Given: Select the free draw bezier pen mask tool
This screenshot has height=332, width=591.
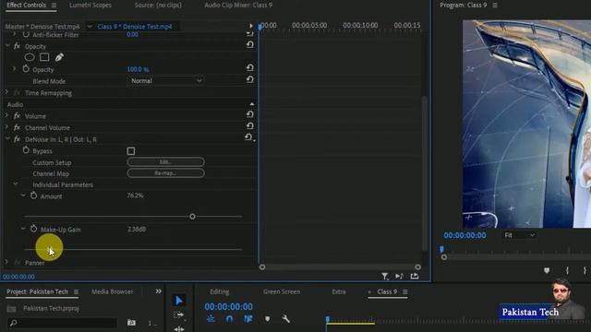Looking at the screenshot, I should point(59,57).
